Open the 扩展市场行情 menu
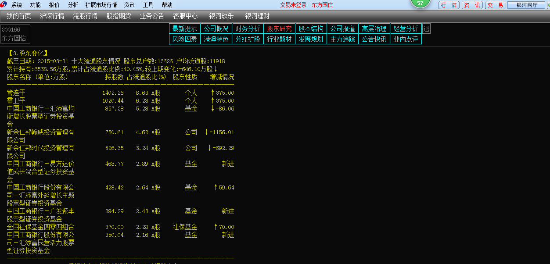 (x=101, y=5)
